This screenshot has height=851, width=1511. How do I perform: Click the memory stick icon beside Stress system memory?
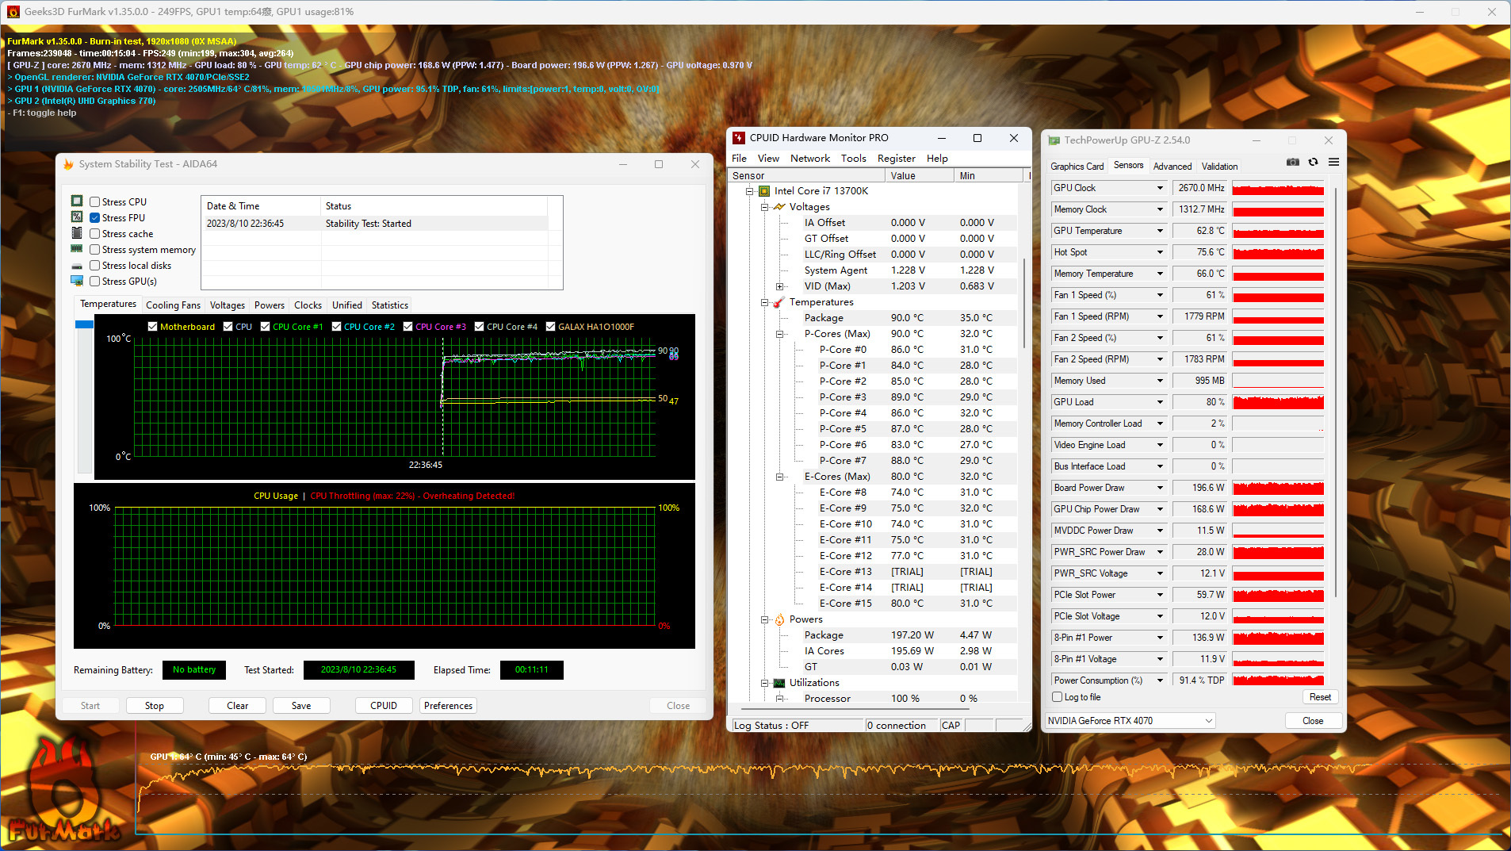click(x=77, y=249)
